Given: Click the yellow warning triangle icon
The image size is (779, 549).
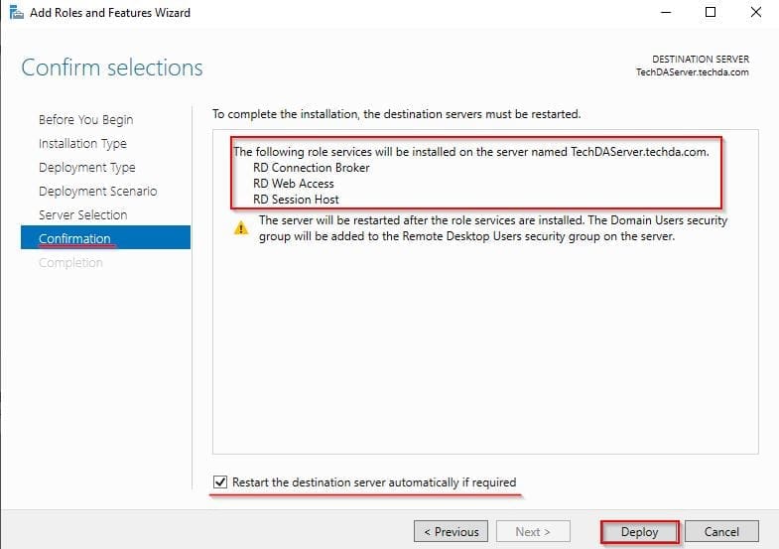Looking at the screenshot, I should [x=241, y=228].
